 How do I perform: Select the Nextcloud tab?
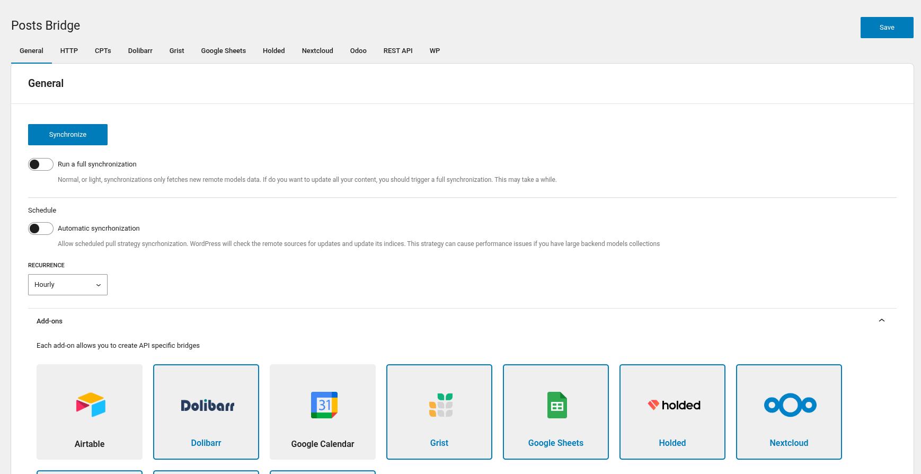click(317, 51)
